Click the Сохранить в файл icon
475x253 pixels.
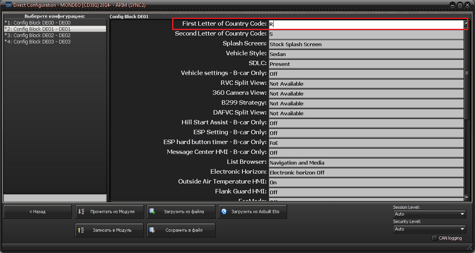pos(152,230)
